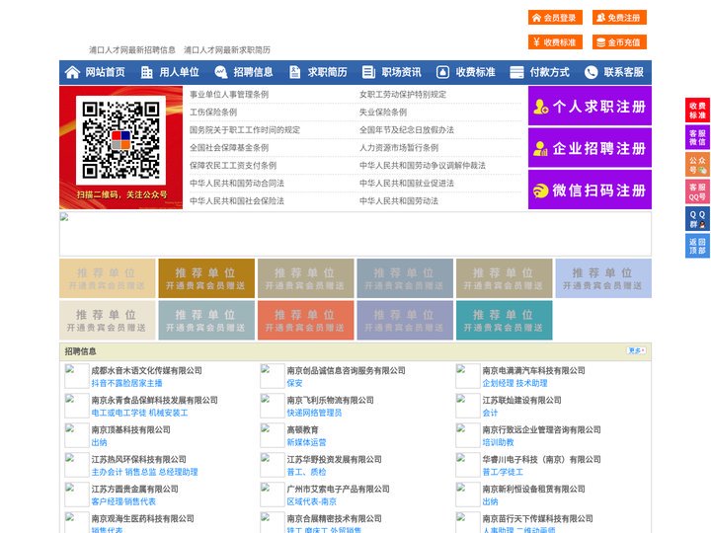Viewport: 711px width, 533px height.
Task: Click the top orange 收费标准 button
Action: tap(555, 42)
